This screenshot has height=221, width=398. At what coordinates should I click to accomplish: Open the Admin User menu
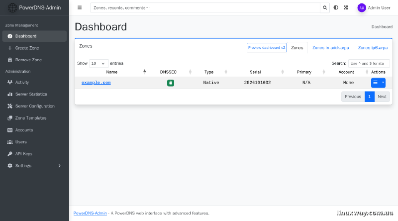click(x=379, y=8)
